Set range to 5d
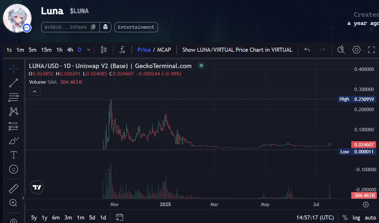Screen dimensions: 379x223 point(92,218)
